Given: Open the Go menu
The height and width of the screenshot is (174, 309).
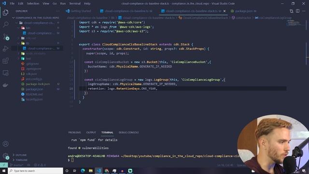Looking at the screenshot, I should click(55, 3).
